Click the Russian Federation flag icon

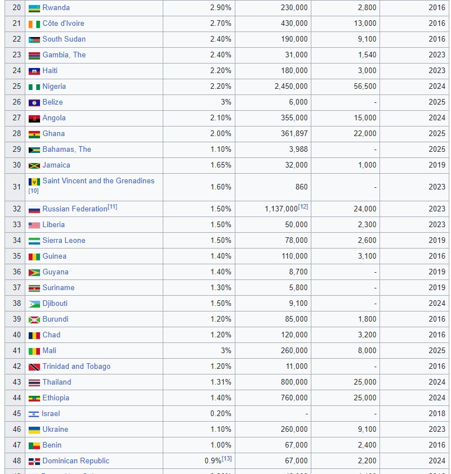[x=34, y=209]
